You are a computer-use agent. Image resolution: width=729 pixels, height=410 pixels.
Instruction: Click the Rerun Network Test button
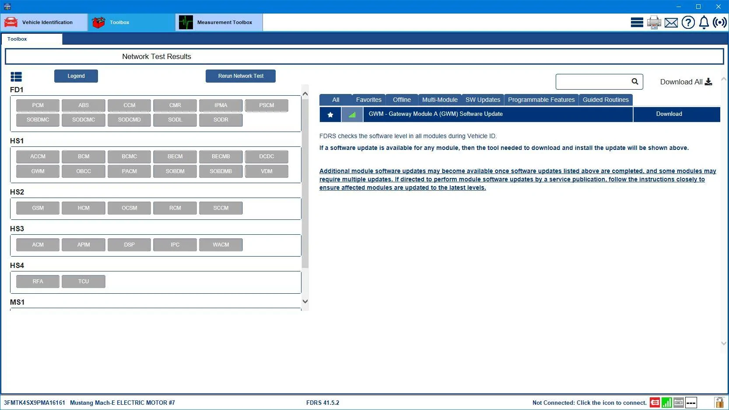[x=241, y=76]
